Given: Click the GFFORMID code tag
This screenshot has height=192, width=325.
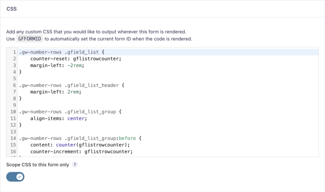Looking at the screenshot, I should pyautogui.click(x=30, y=39).
